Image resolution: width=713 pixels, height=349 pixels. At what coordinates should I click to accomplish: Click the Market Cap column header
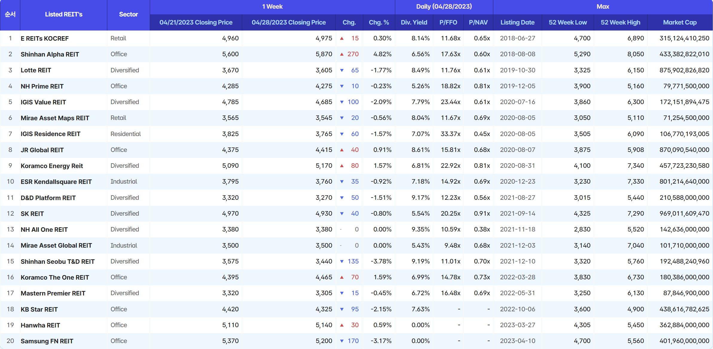680,22
